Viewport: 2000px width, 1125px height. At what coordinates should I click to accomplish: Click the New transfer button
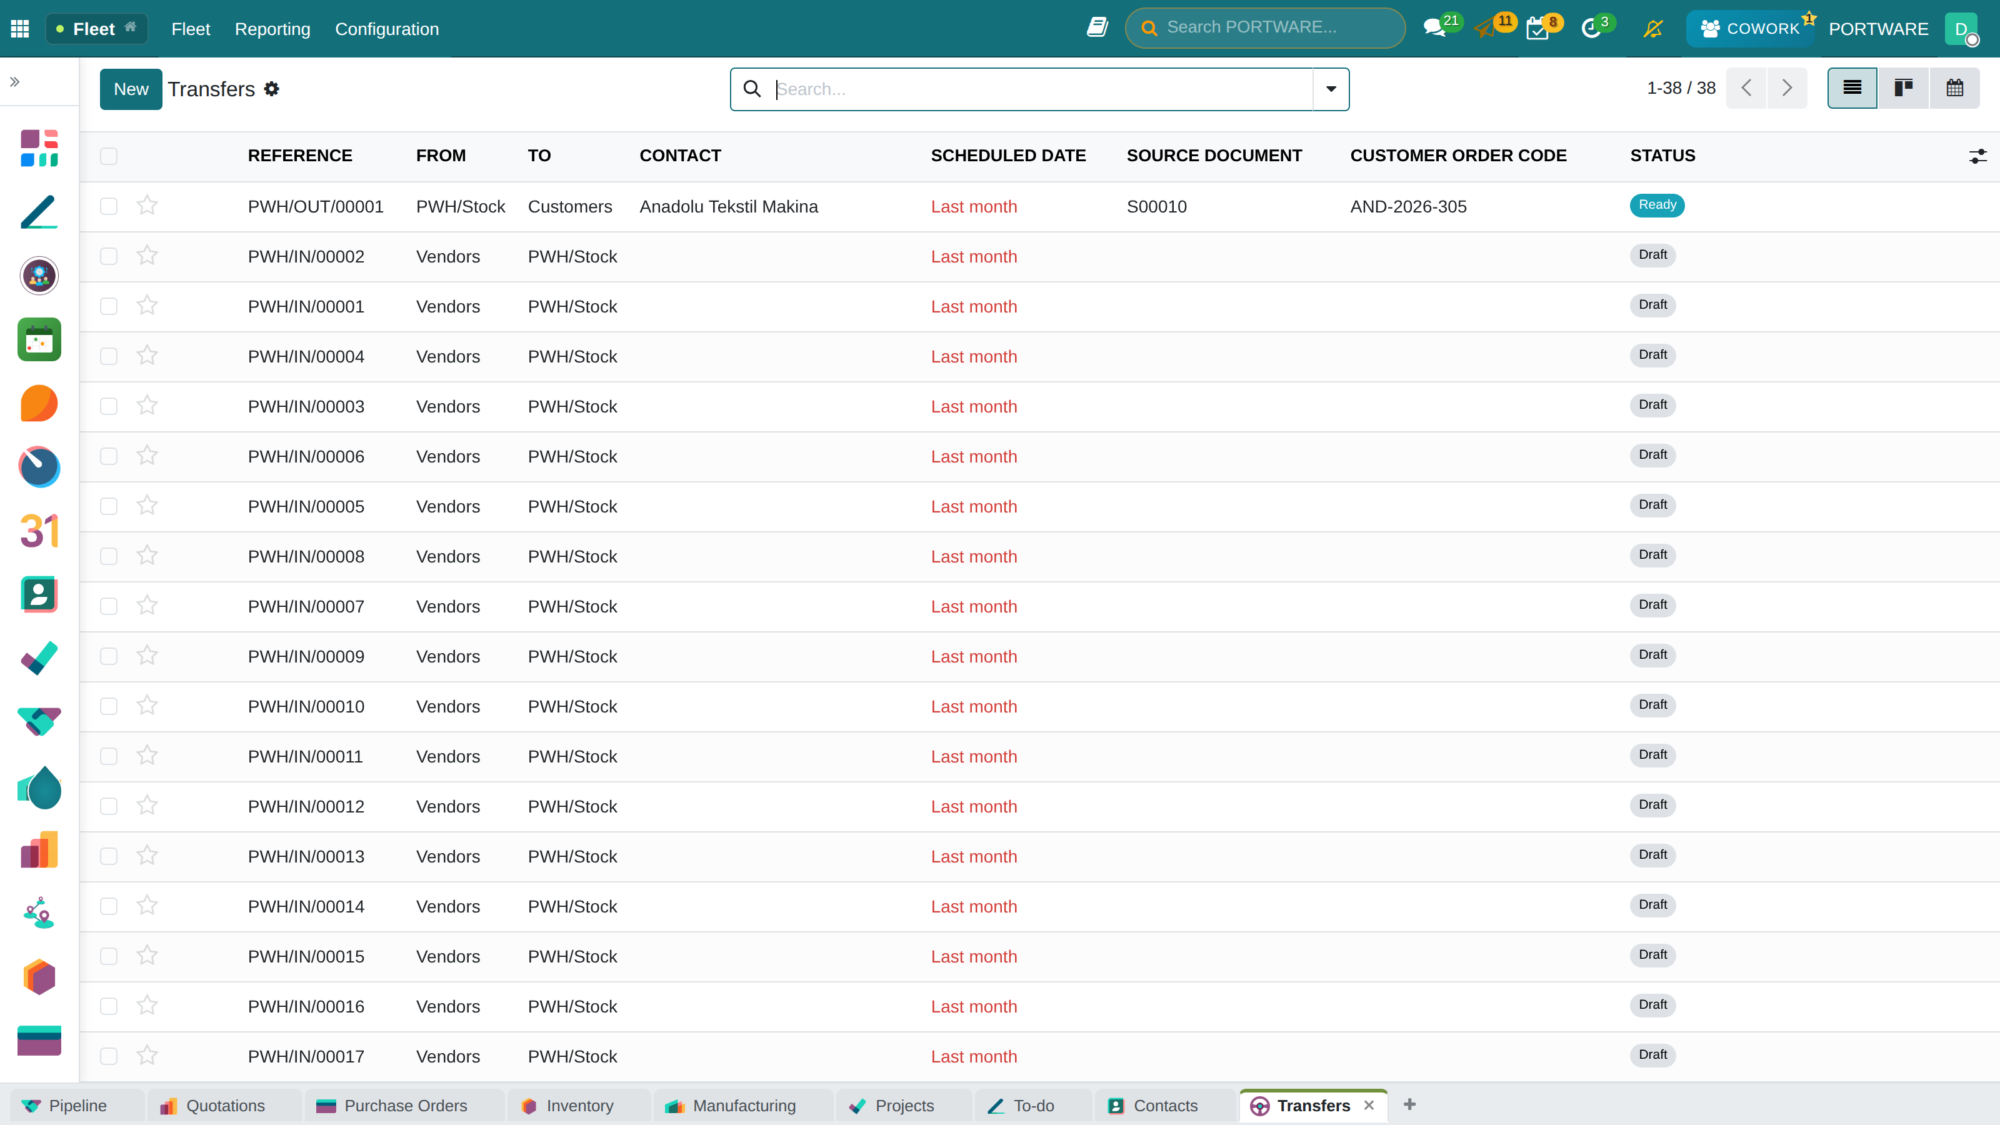131,89
